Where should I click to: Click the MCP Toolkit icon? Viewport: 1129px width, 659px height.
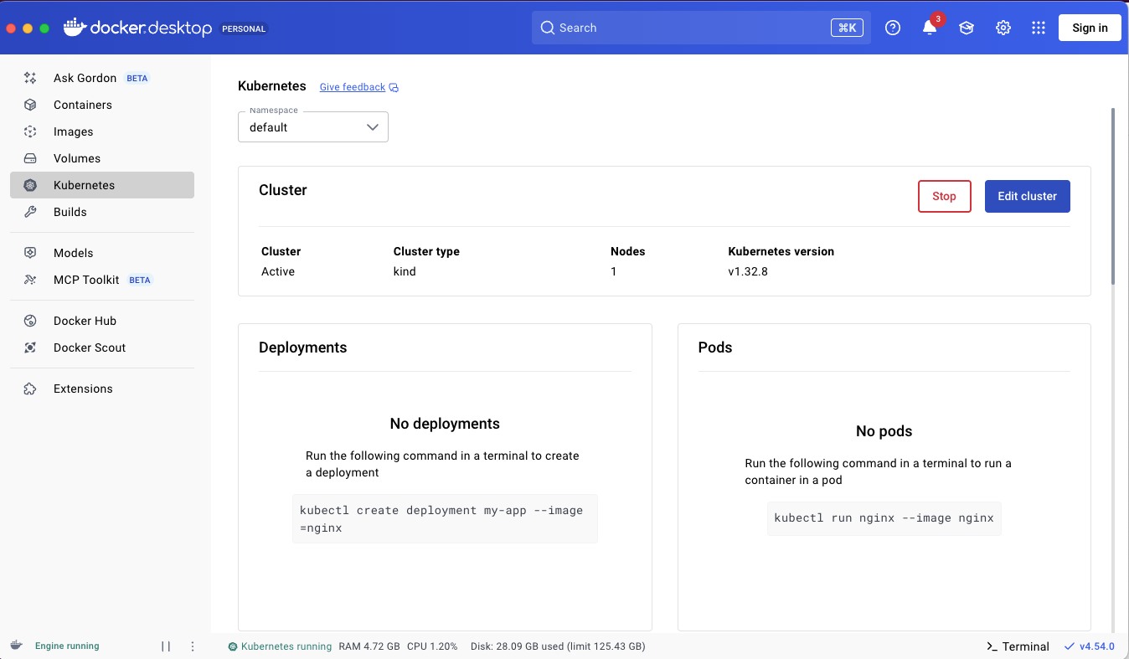tap(30, 280)
